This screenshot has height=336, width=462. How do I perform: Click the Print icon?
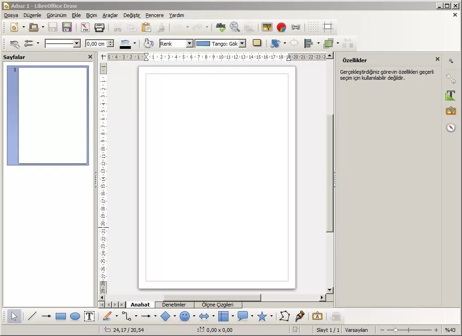click(99, 27)
